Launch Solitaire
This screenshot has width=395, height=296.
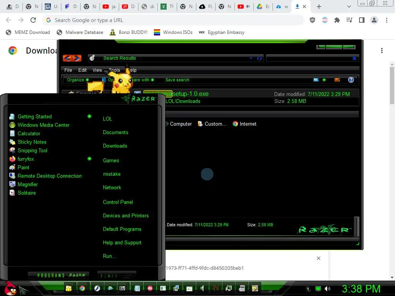[x=22, y=193]
